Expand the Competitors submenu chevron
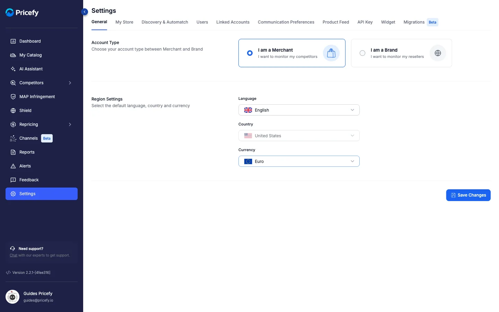Image resolution: width=499 pixels, height=312 pixels. coord(70,83)
